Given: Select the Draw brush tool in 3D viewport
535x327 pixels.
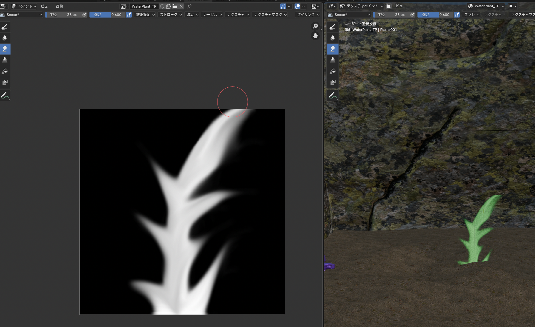Looking at the screenshot, I should point(333,27).
